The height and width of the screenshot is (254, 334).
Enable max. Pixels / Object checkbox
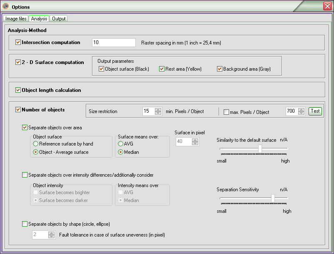click(226, 112)
